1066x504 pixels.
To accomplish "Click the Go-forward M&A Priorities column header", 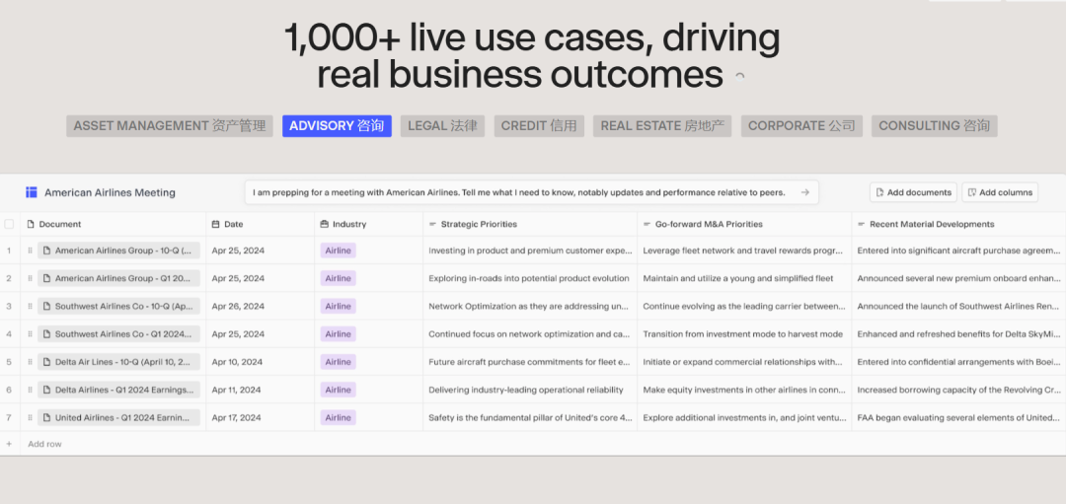I will (744, 224).
